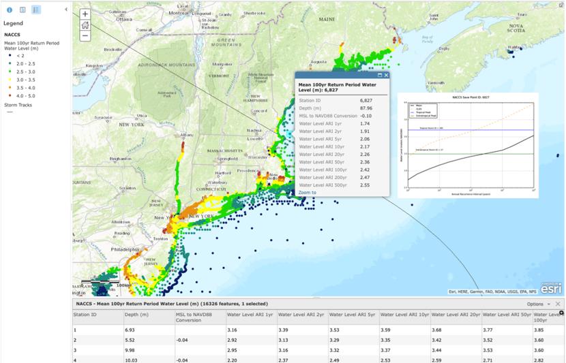Select the Legend view icon

tap(36, 10)
